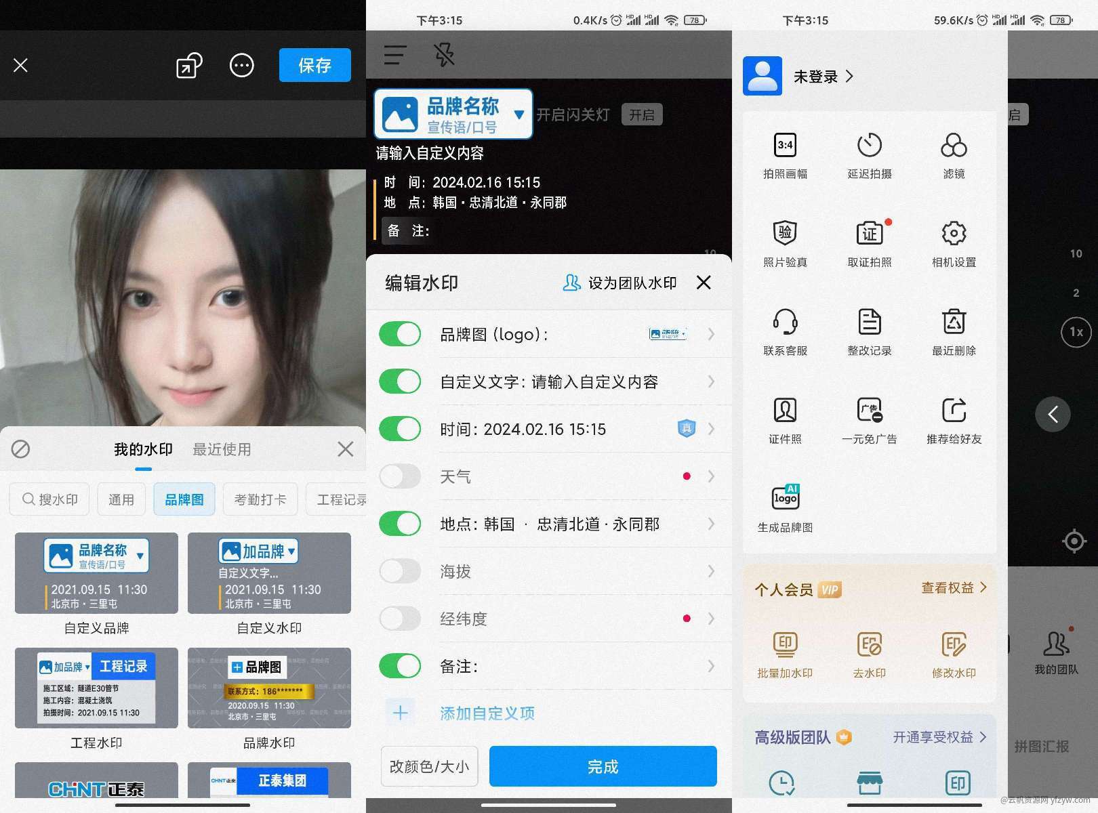Select the 品牌图 category tab
Screen dimensions: 1098x813
[x=184, y=499]
